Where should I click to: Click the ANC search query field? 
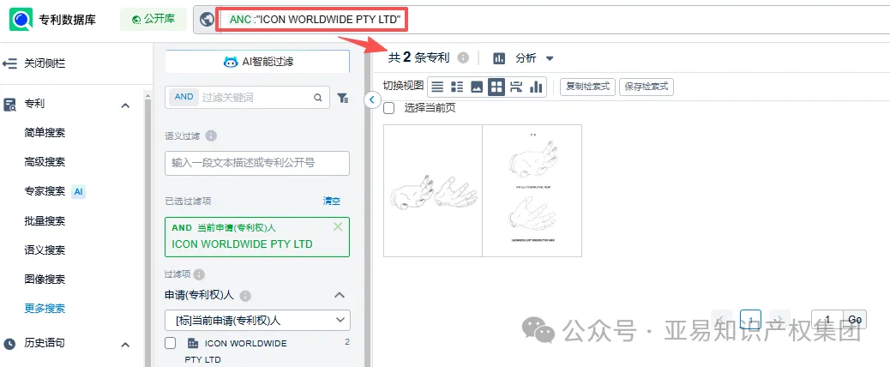pos(555,20)
